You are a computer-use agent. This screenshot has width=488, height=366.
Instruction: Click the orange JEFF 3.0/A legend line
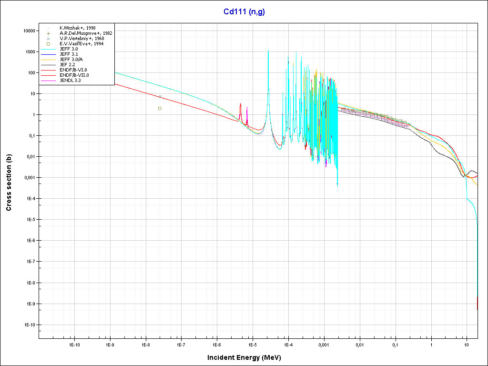pos(49,60)
